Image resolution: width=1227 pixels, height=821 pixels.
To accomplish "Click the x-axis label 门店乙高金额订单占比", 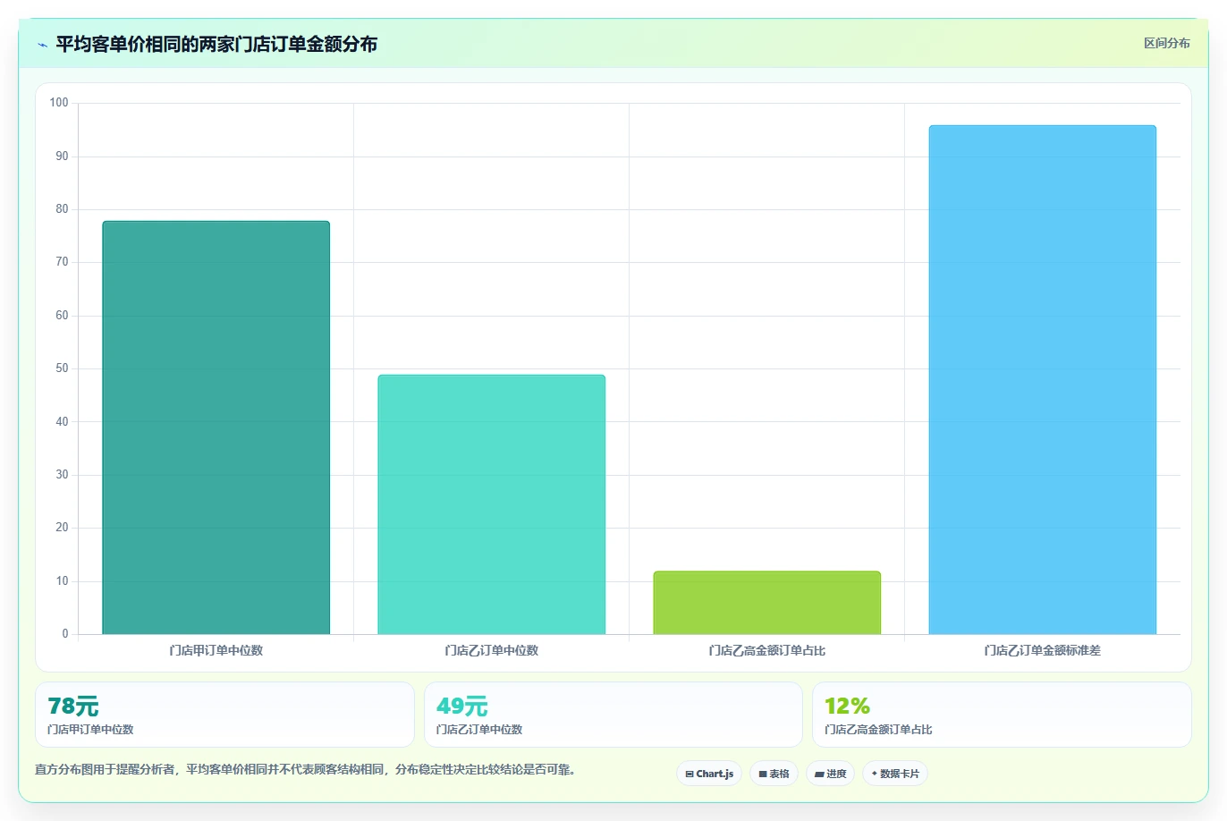I will (766, 650).
